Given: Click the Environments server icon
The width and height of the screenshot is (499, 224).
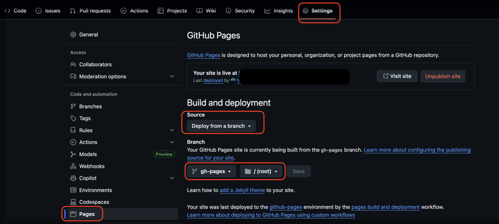Looking at the screenshot, I should (x=73, y=190).
